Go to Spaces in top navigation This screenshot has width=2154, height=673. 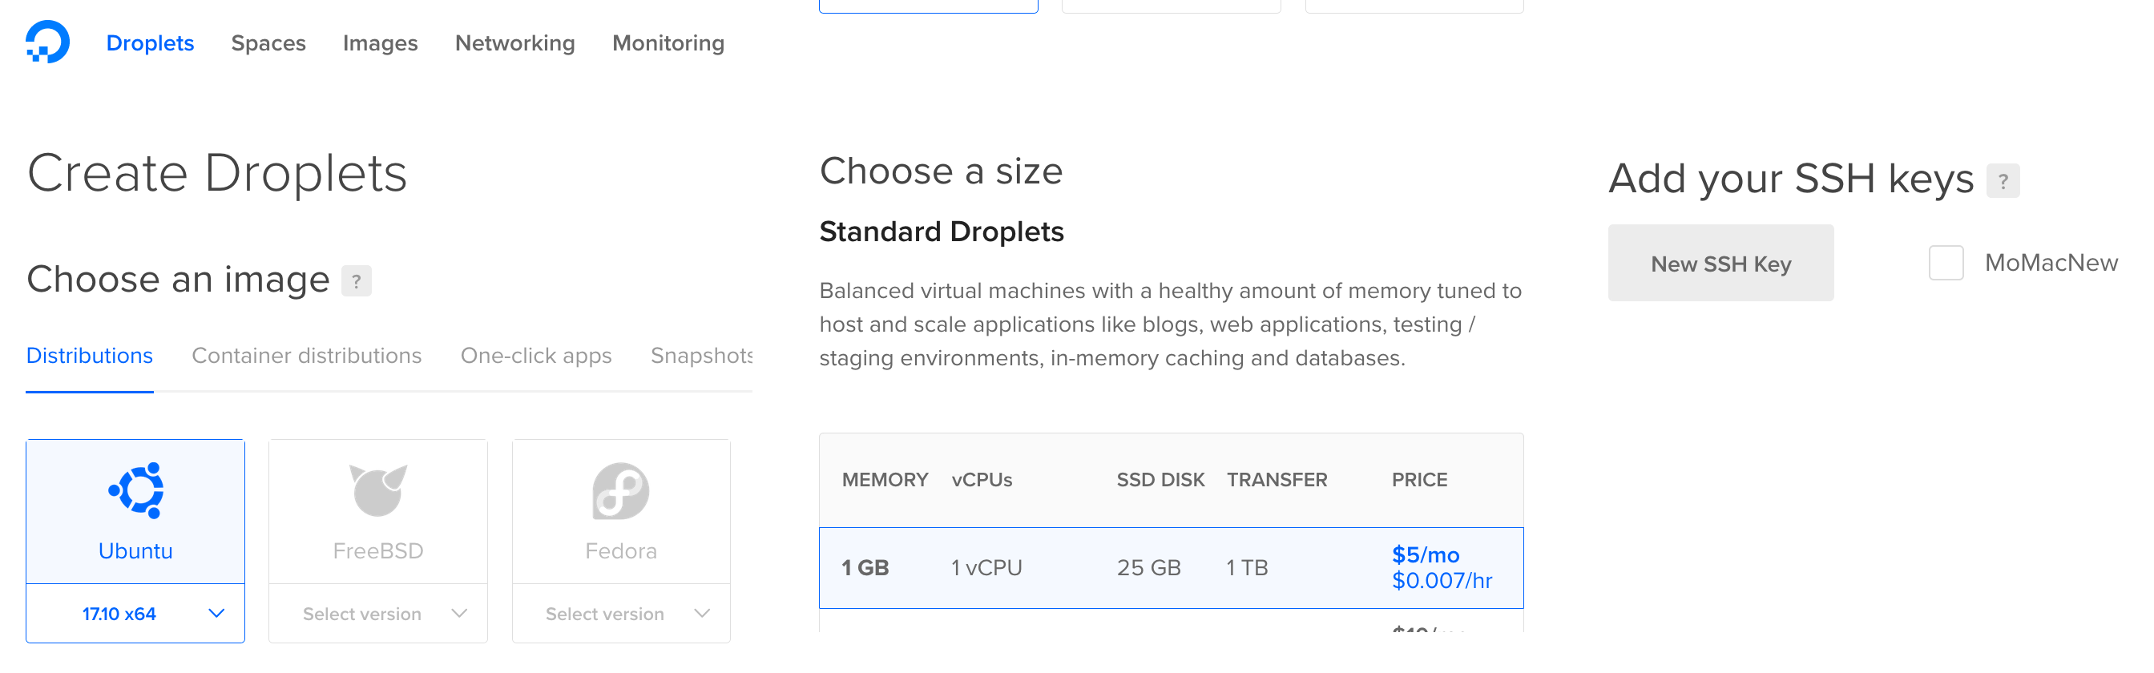(268, 42)
